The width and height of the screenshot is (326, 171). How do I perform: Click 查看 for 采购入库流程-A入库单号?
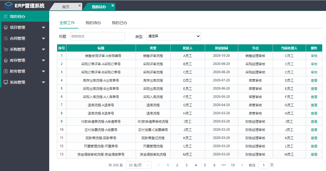click(314, 97)
